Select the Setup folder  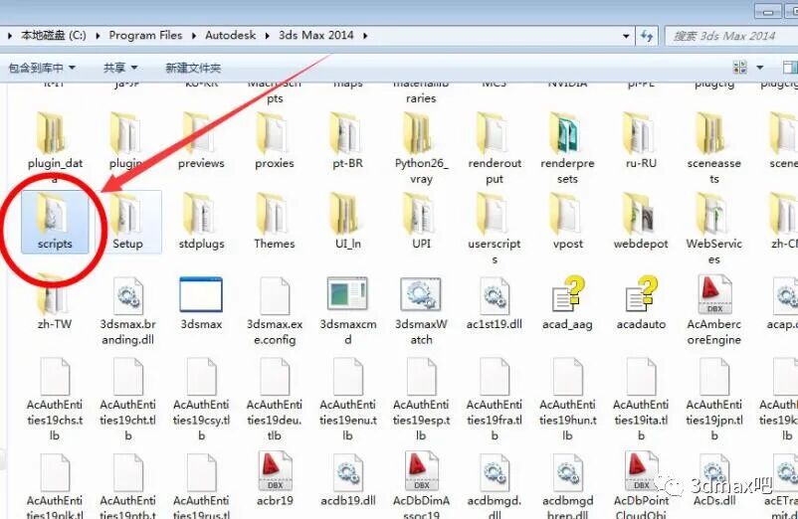point(127,222)
